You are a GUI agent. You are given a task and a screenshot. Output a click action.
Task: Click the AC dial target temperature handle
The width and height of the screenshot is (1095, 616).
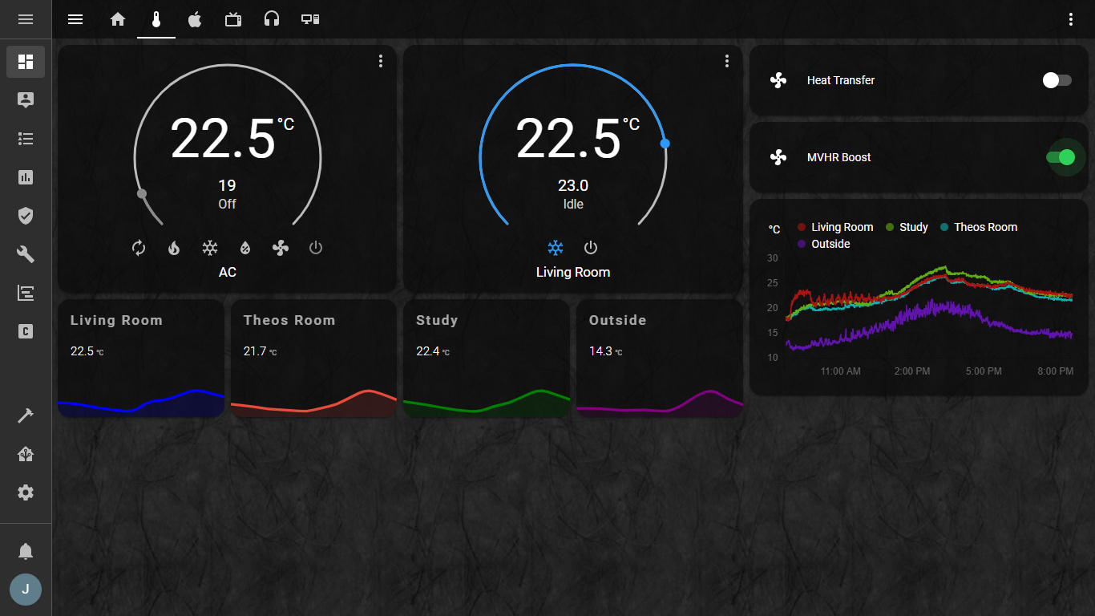[x=142, y=193]
